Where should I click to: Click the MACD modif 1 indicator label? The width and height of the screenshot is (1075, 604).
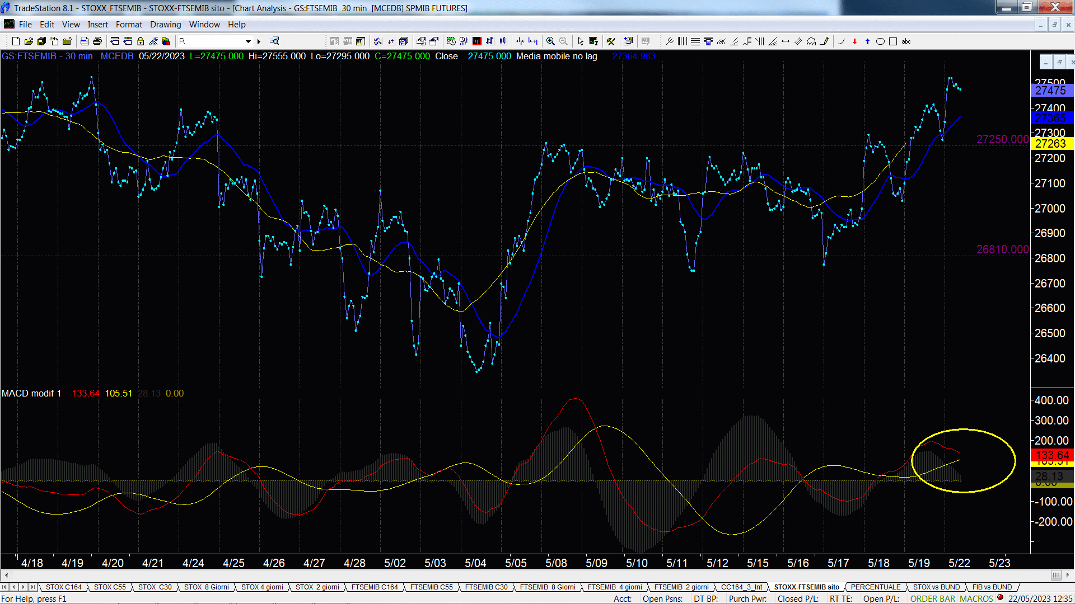tap(31, 394)
